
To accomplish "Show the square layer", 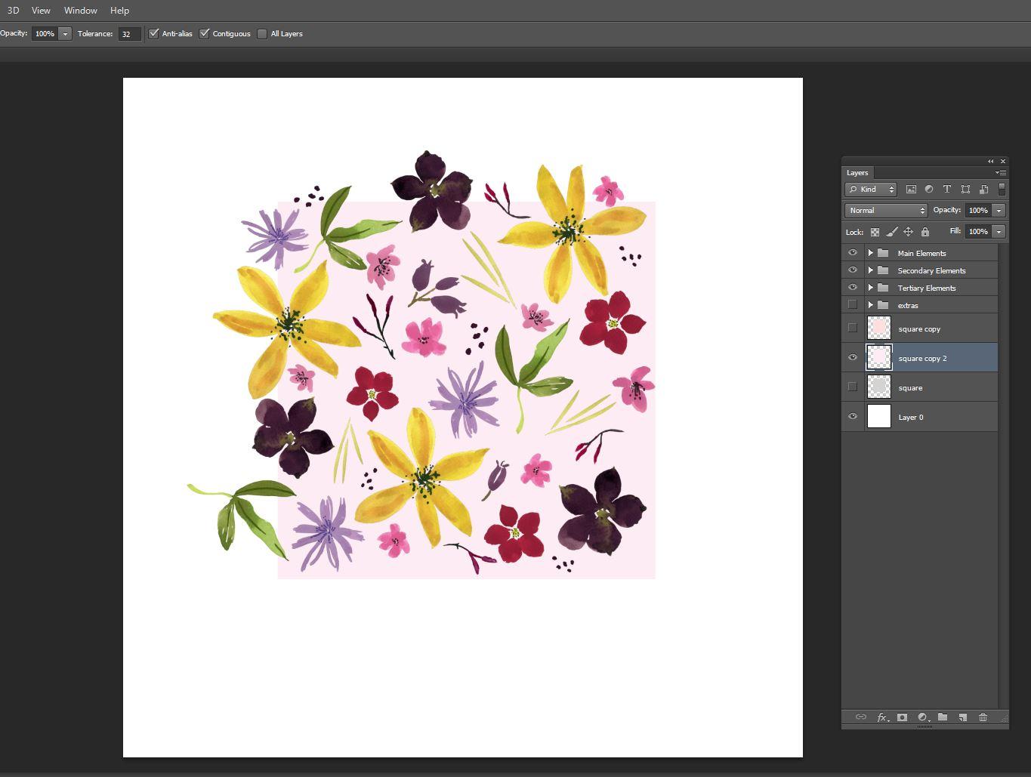I will 853,387.
